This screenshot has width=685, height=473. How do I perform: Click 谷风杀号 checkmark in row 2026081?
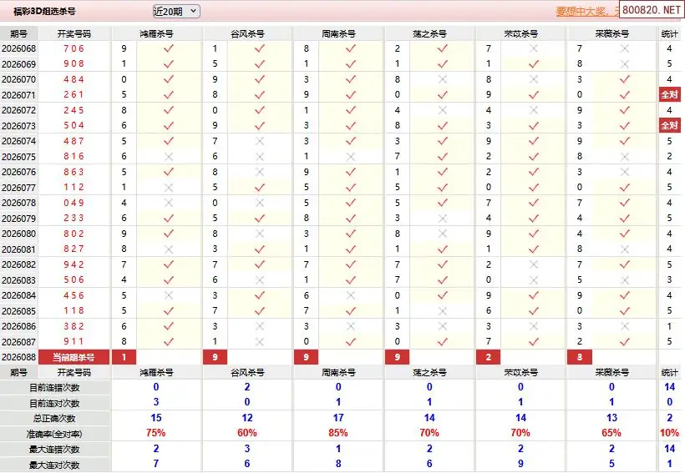(260, 249)
